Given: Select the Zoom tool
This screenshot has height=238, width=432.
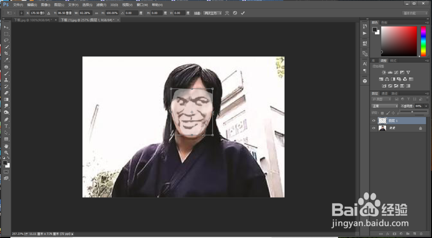Looking at the screenshot, I should [x=6, y=152].
